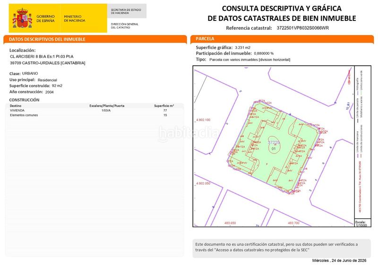This screenshot has height=267, width=378.
Task: Click parcel label 01 on the map
Action: [x=274, y=148]
